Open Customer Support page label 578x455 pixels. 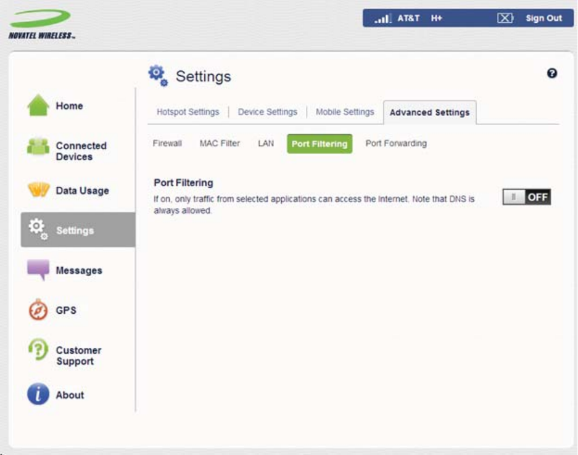click(x=78, y=356)
